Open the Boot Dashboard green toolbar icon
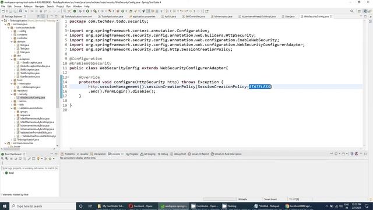The height and width of the screenshot is (210, 373). tap(75, 11)
